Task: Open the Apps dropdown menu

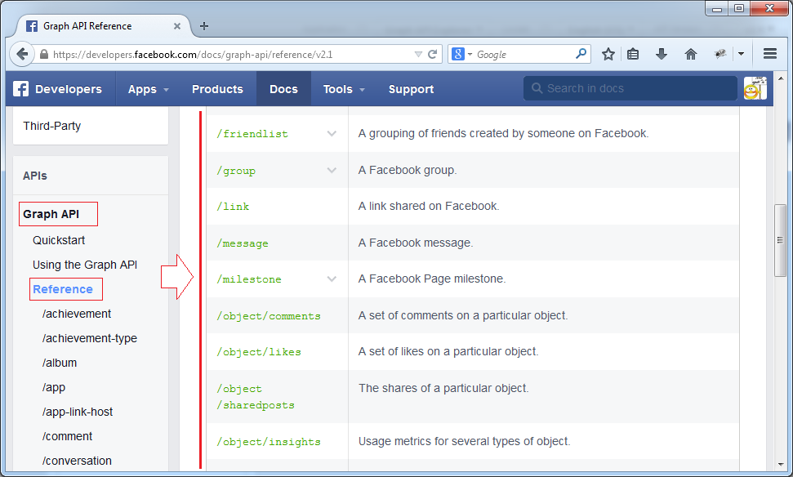Action: [148, 89]
